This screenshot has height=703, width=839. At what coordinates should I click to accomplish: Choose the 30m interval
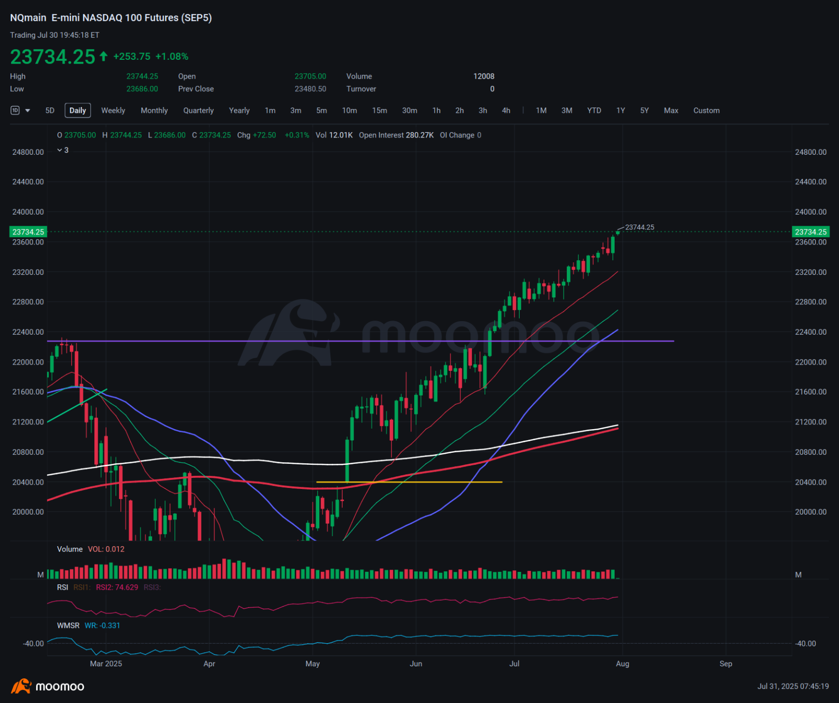click(410, 110)
